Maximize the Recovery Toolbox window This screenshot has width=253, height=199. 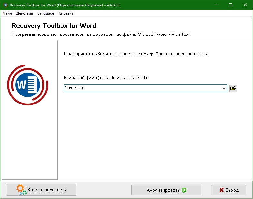[230, 5]
